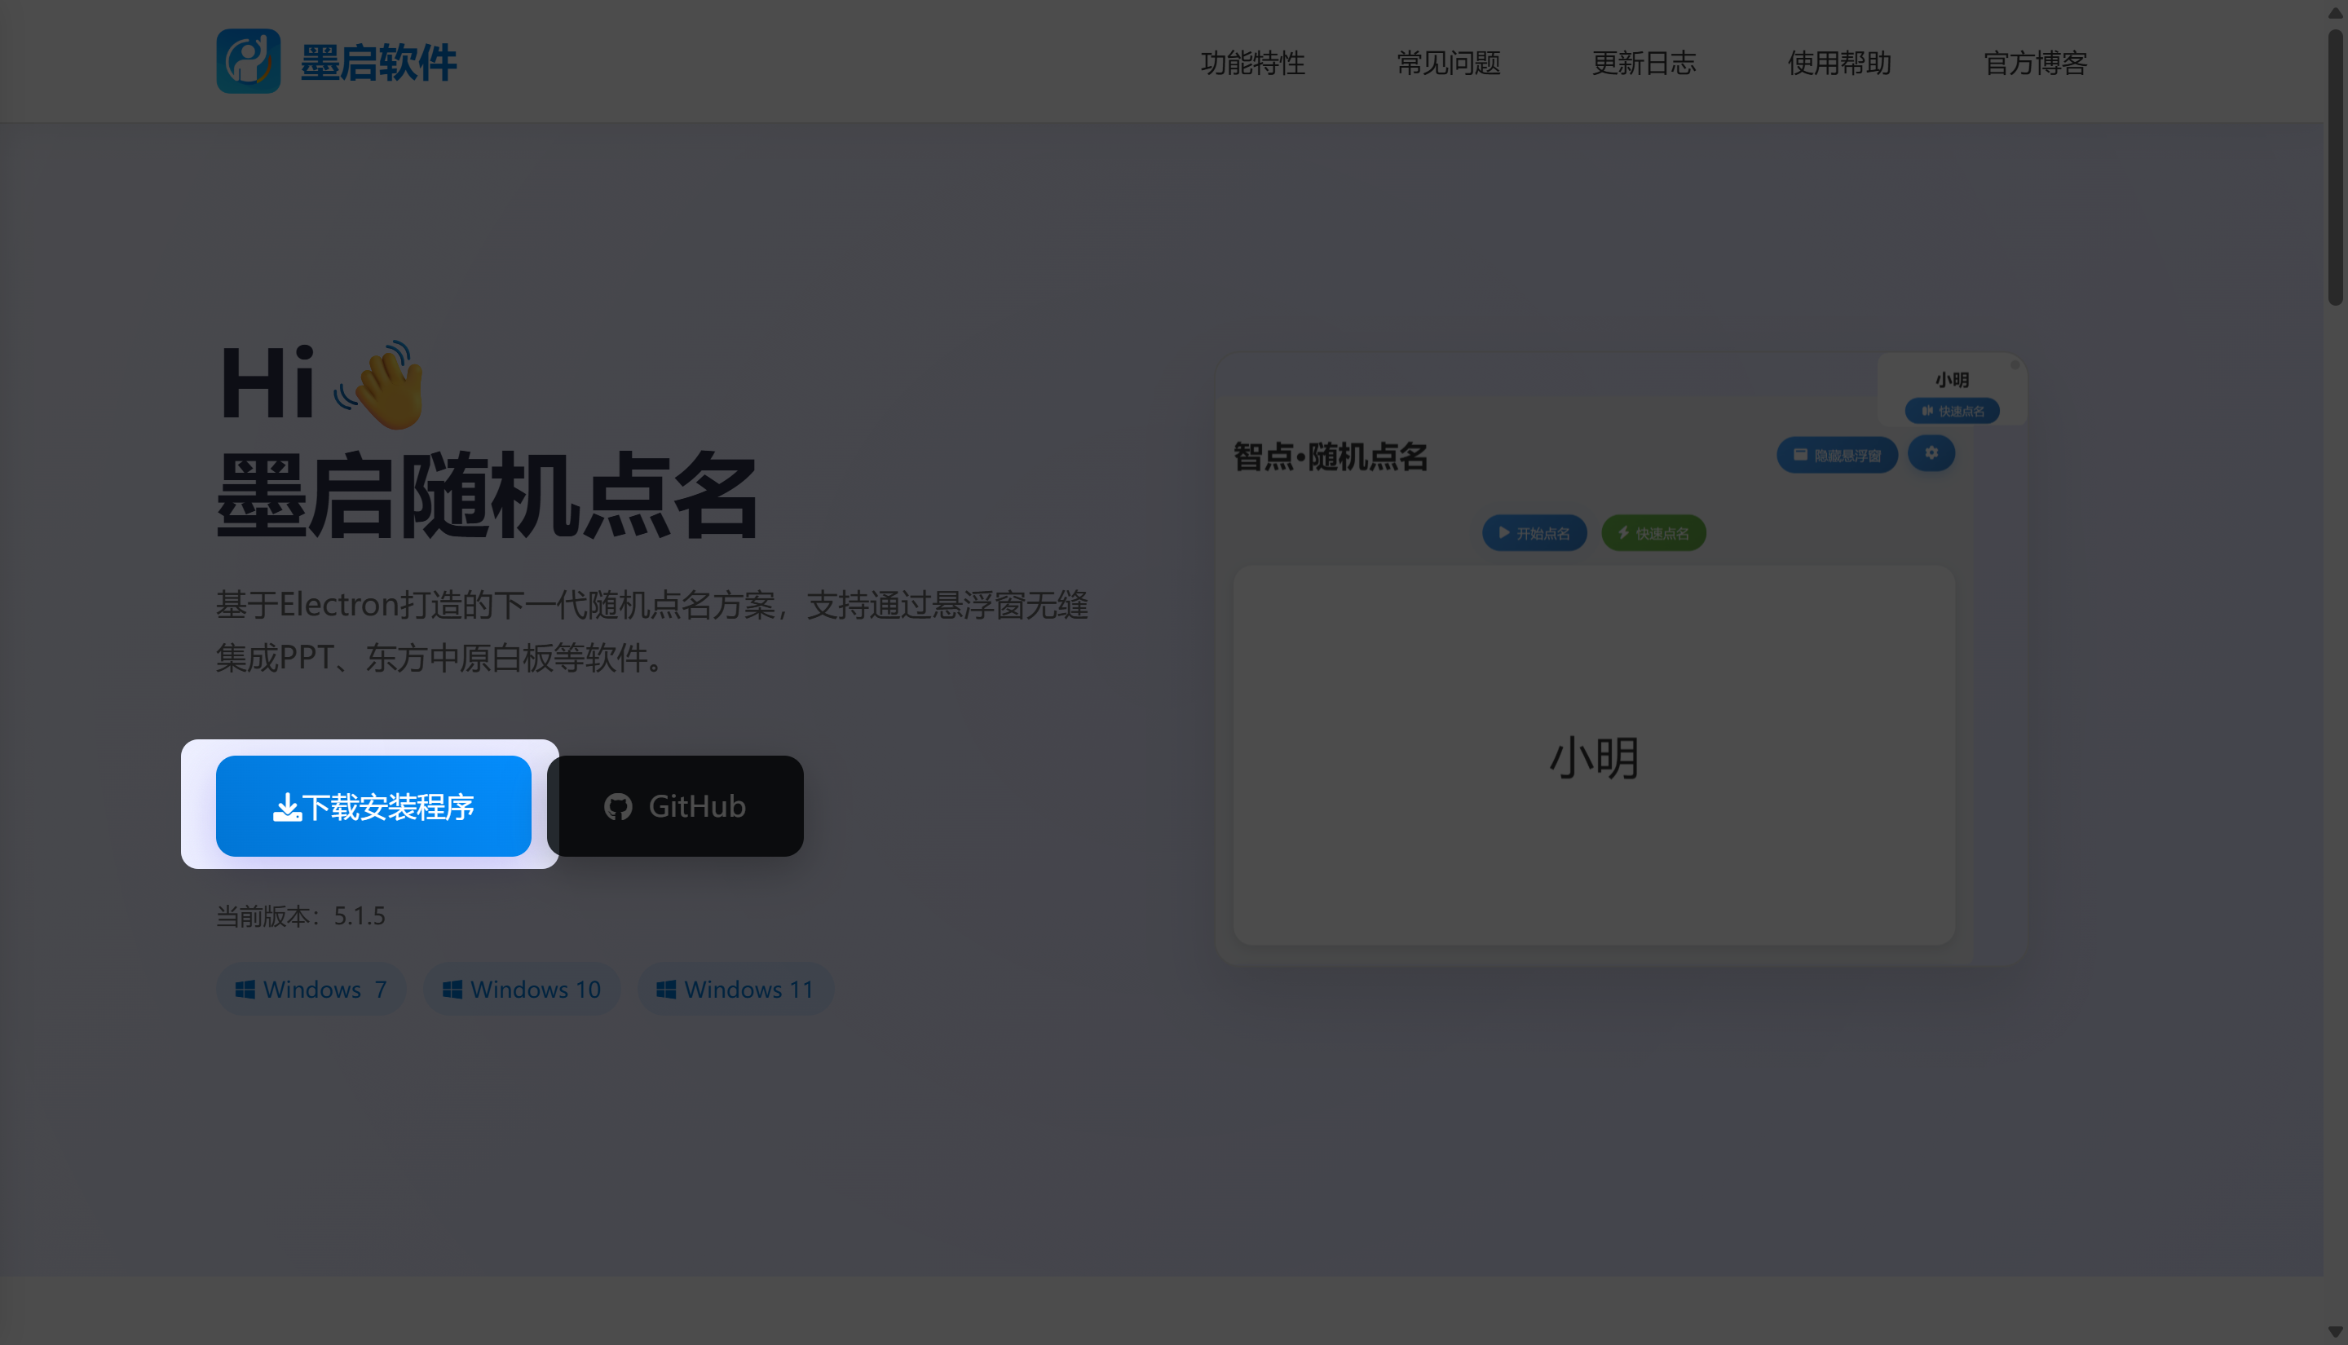Open the 功能特性 menu item
Image resolution: width=2348 pixels, height=1345 pixels.
1252,63
